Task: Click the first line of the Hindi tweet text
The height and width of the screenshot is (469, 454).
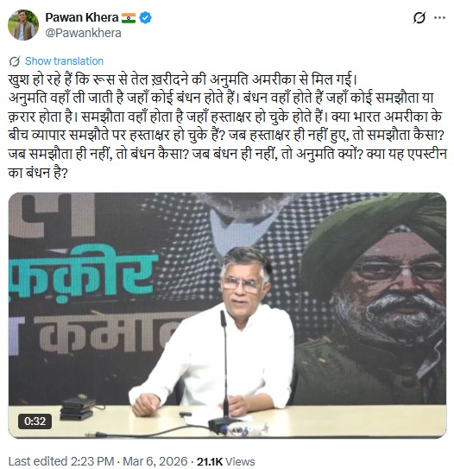Action: [183, 79]
